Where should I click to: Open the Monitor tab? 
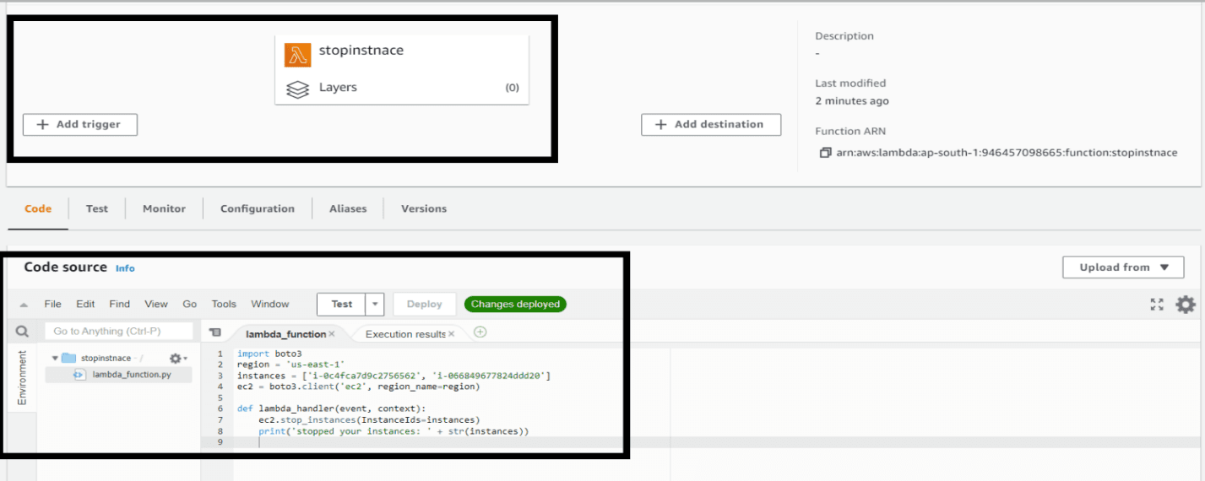click(164, 208)
